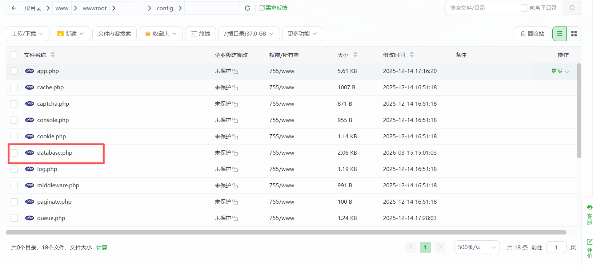Click the vertical scrollbar of file list
Viewport: 593px width, 265px height.
pos(579,111)
